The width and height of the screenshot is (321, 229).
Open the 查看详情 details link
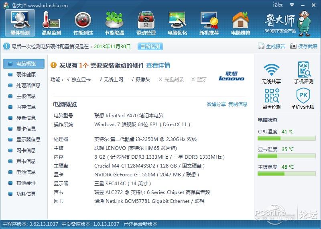158,65
